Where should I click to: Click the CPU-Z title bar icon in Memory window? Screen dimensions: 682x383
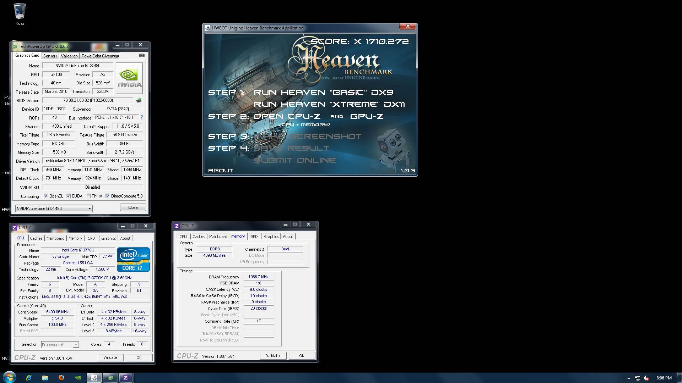point(177,226)
